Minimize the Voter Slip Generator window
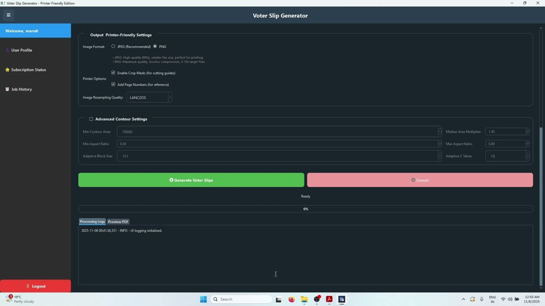The image size is (545, 306). 512,3
